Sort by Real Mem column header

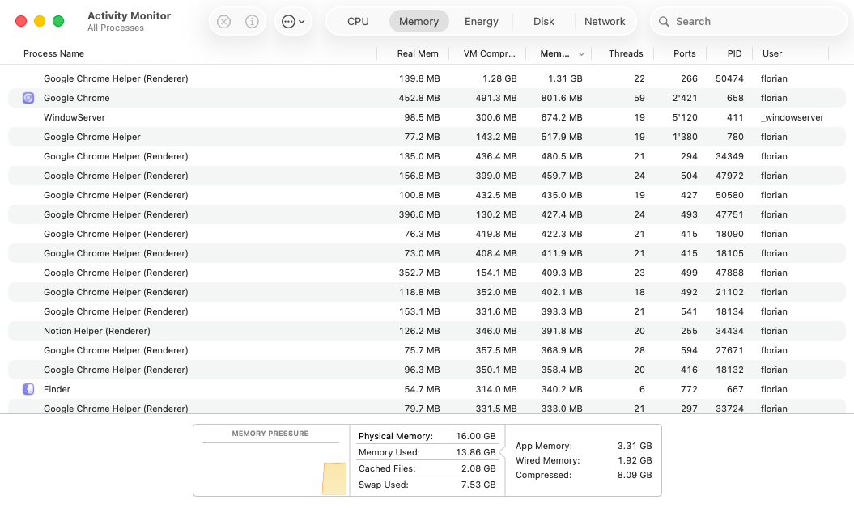pos(417,53)
